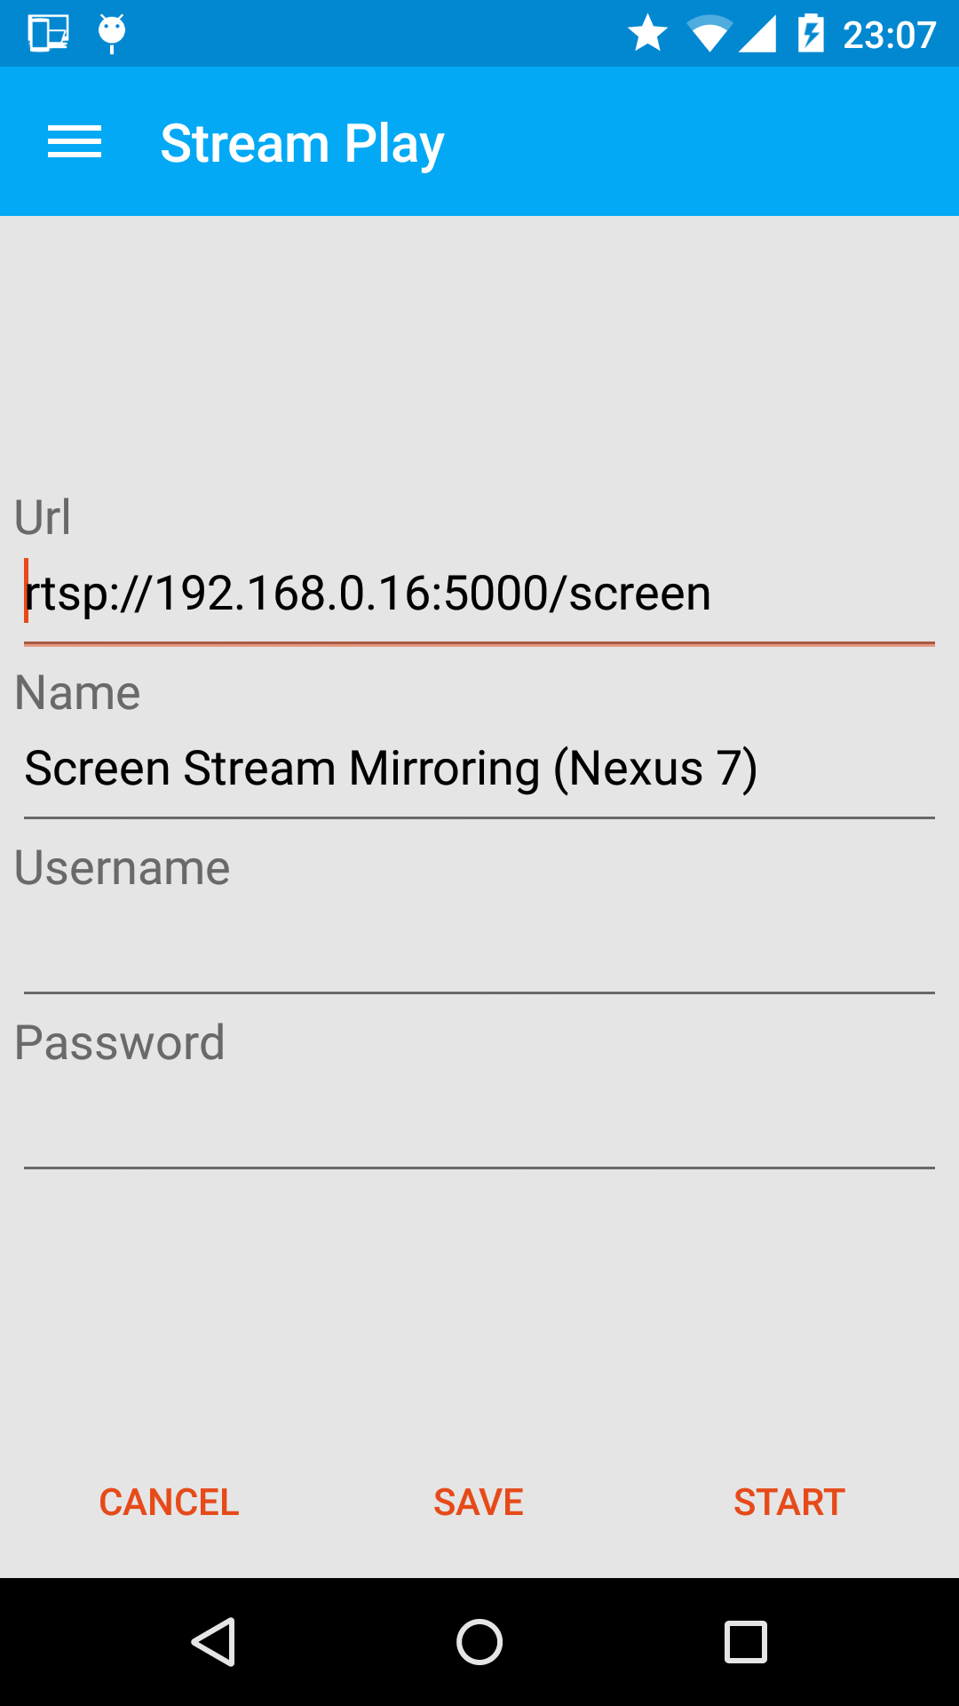
Task: Click the CANCEL button
Action: point(169,1503)
